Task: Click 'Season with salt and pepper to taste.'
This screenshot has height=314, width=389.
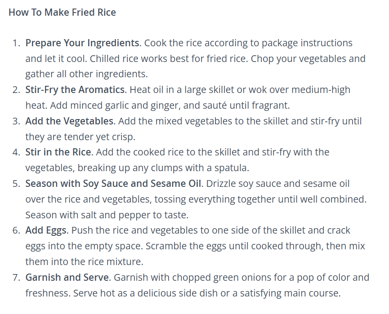Action: [x=107, y=215]
